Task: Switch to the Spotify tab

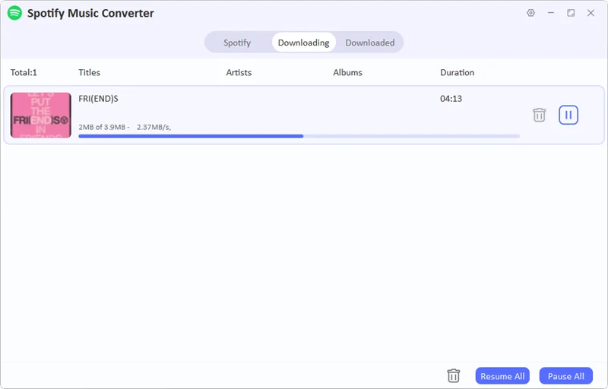Action: click(x=237, y=43)
